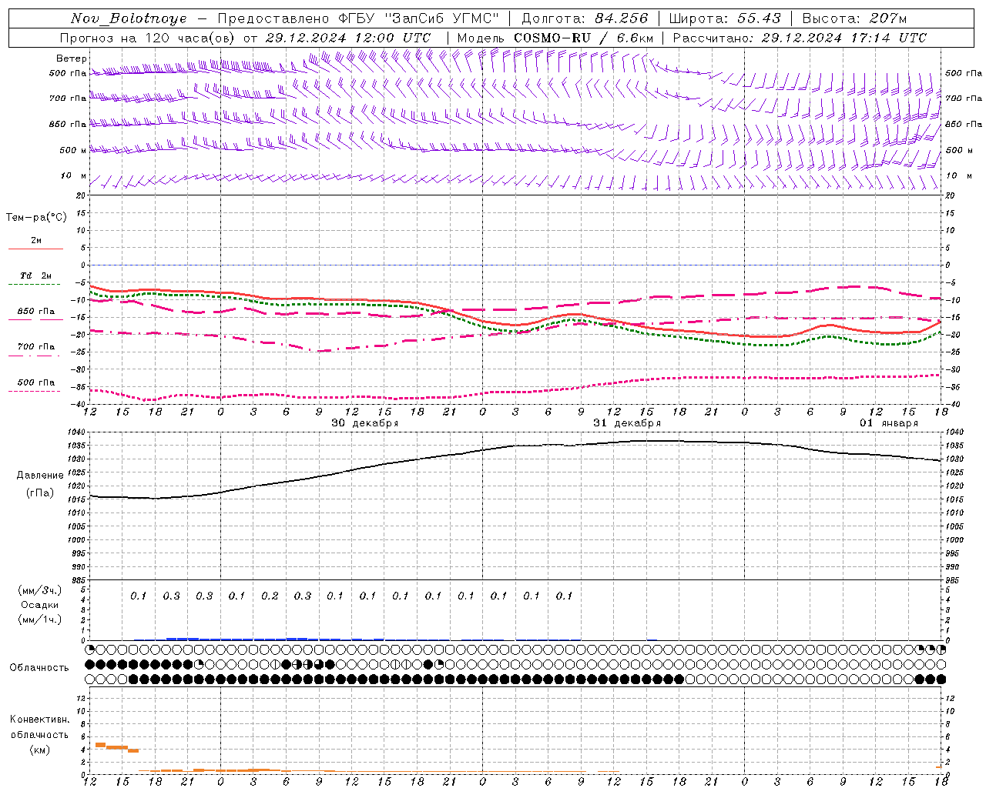Screen dimensions: 986x788
Task: Select the "Тем-ра(°C)" temperature panel label
Action: point(36,218)
